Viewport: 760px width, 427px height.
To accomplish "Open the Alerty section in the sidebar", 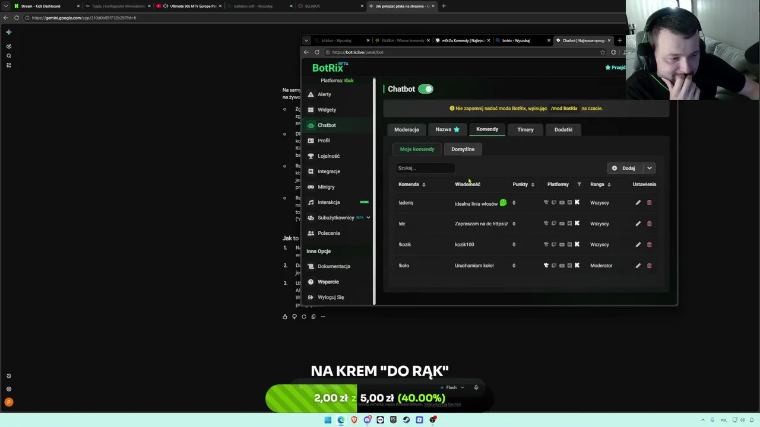I will point(324,94).
